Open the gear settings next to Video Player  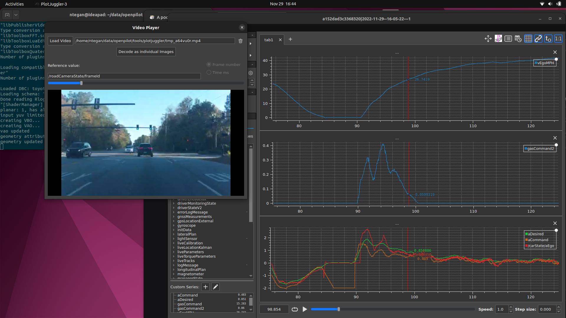click(x=251, y=73)
